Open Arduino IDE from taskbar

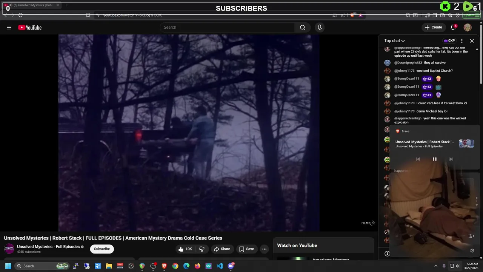pos(208,266)
